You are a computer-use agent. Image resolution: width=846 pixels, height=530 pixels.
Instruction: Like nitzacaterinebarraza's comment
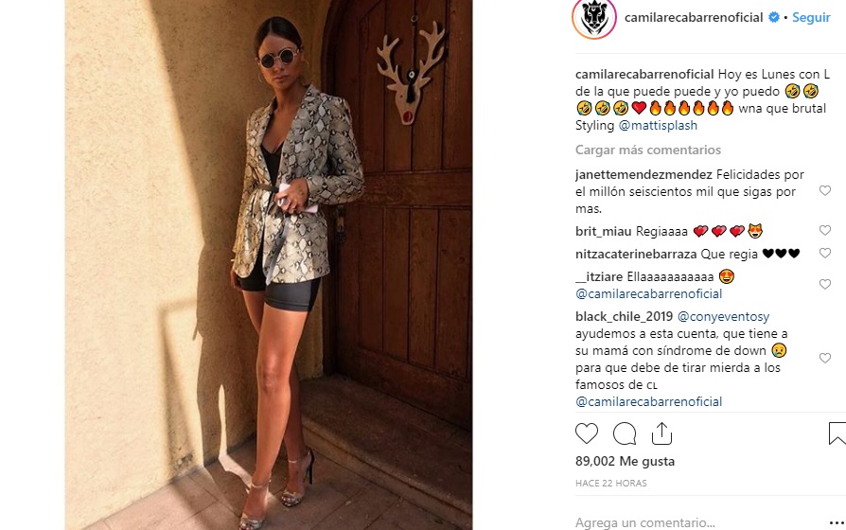point(825,253)
